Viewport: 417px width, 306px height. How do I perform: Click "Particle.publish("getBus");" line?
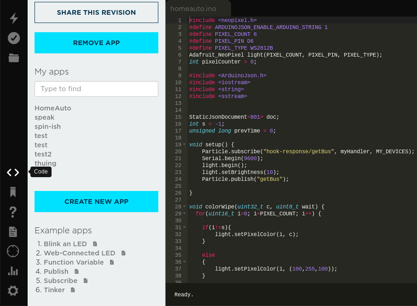245,179
